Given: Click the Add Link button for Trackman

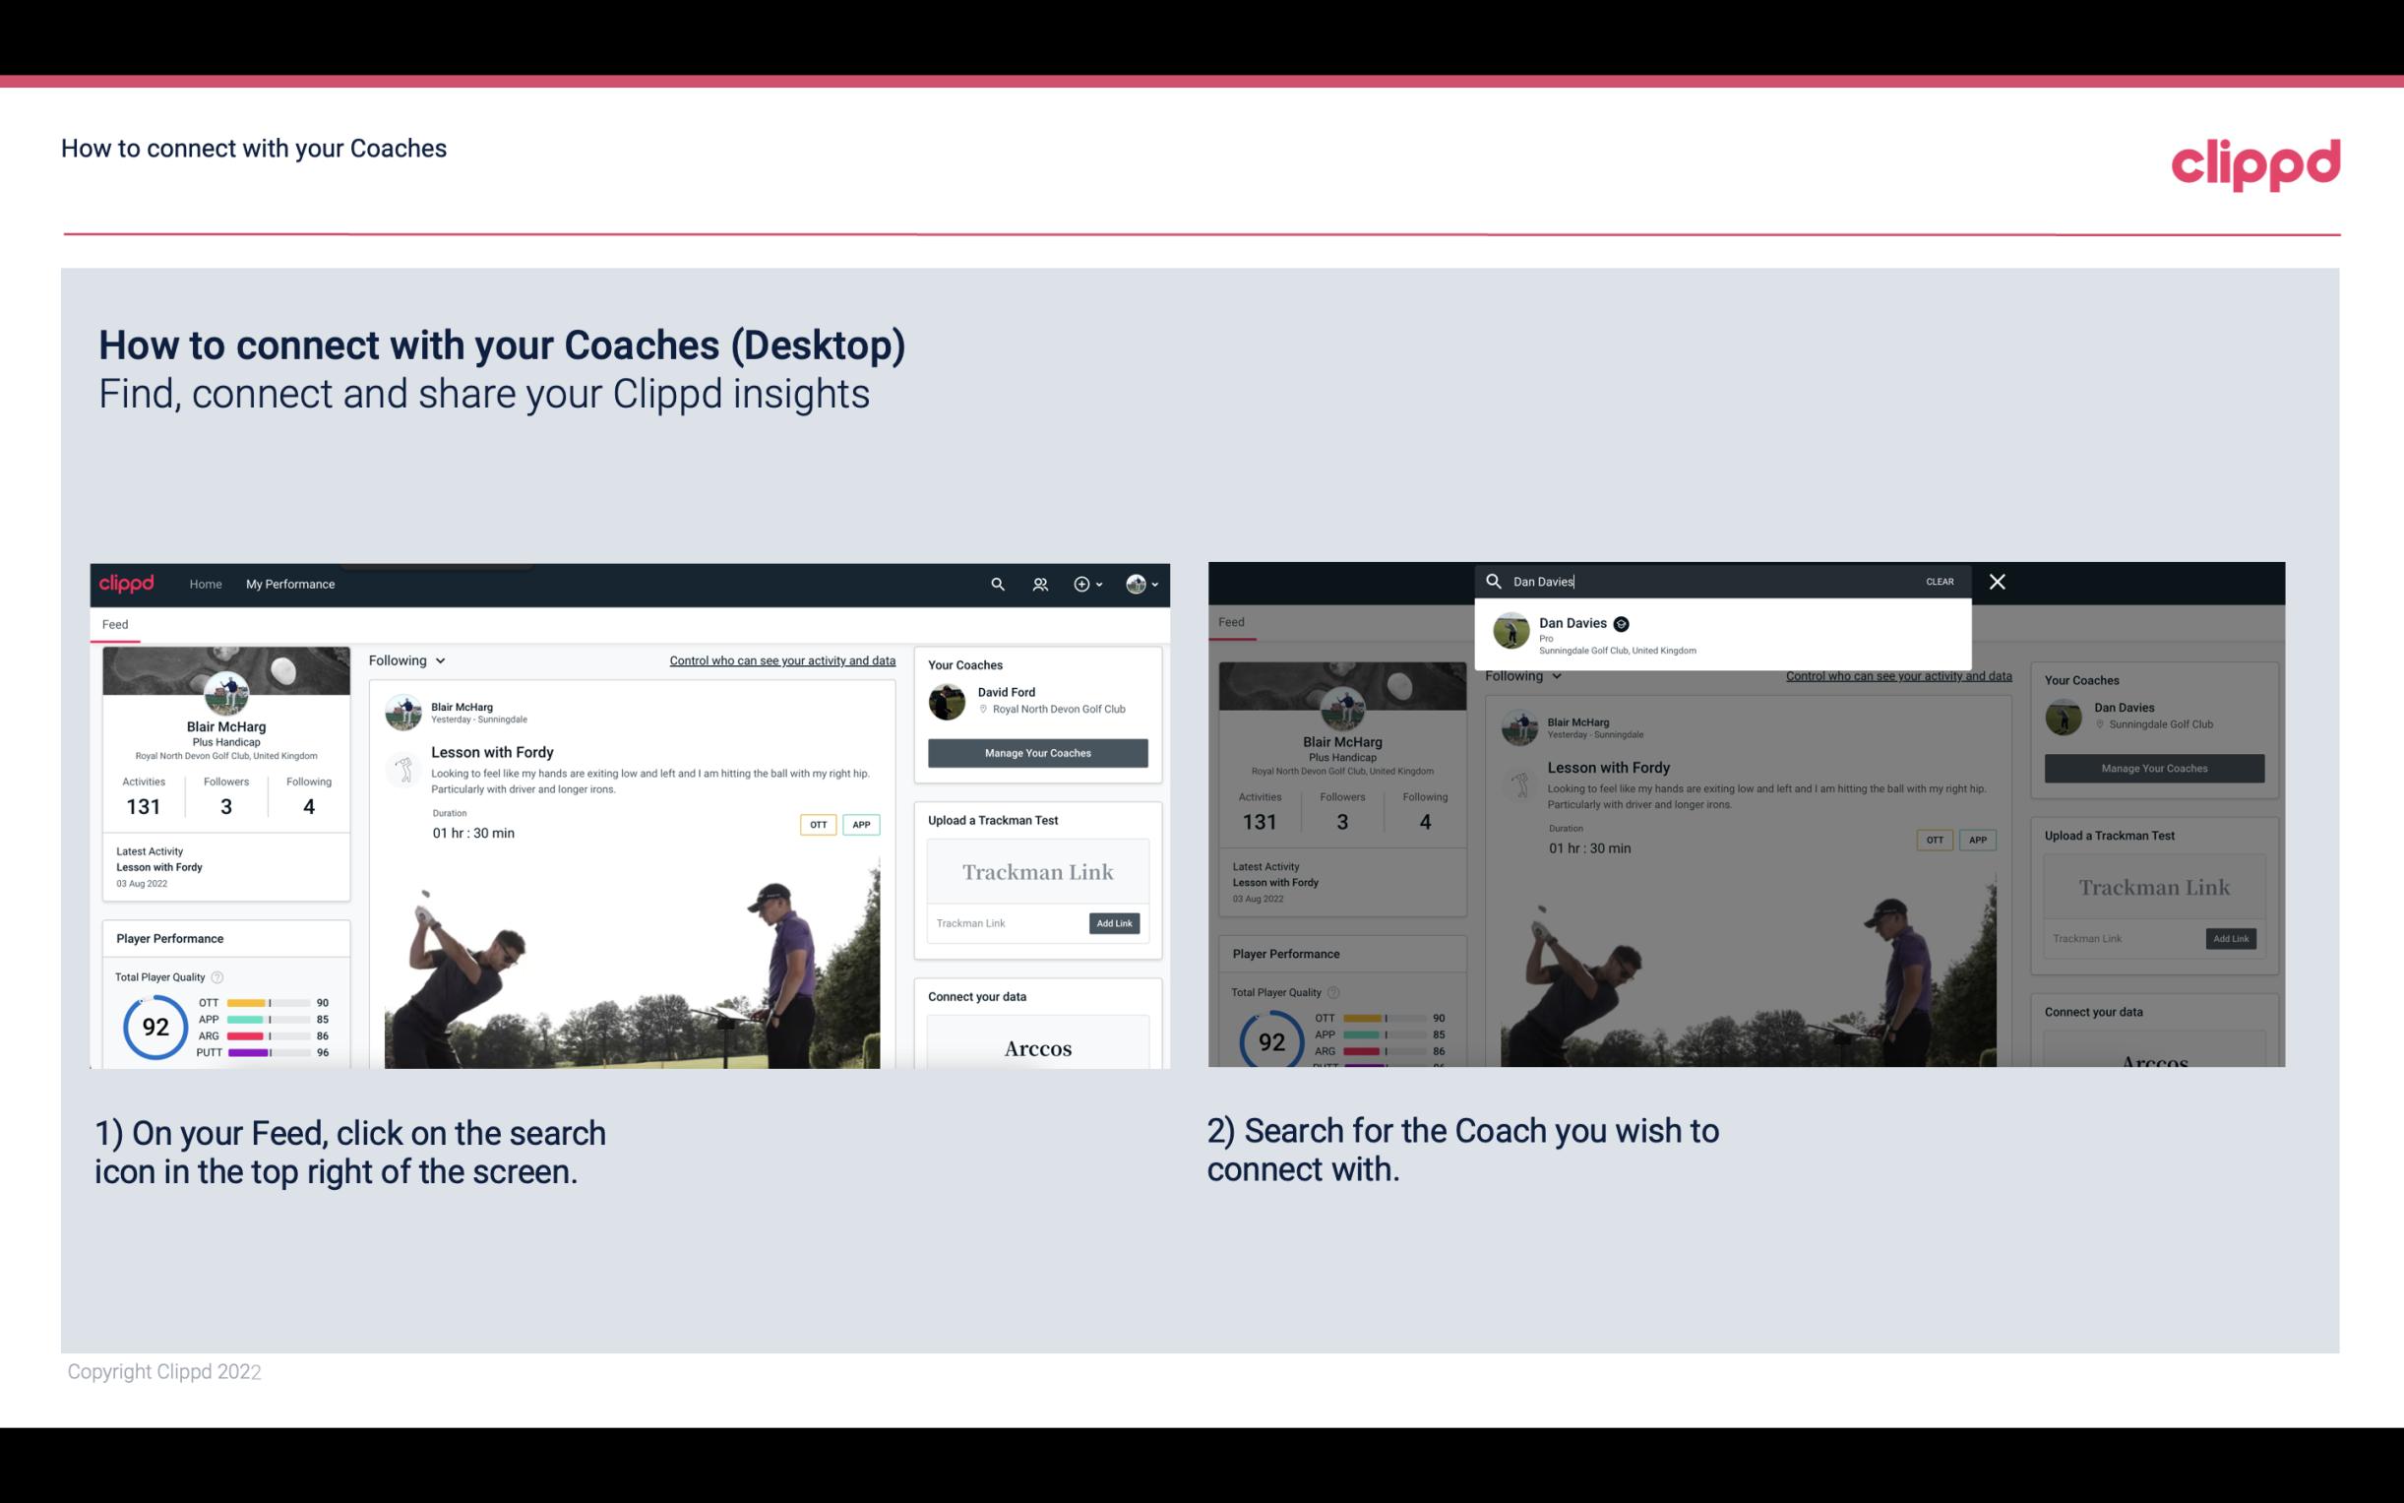Looking at the screenshot, I should tap(1115, 921).
